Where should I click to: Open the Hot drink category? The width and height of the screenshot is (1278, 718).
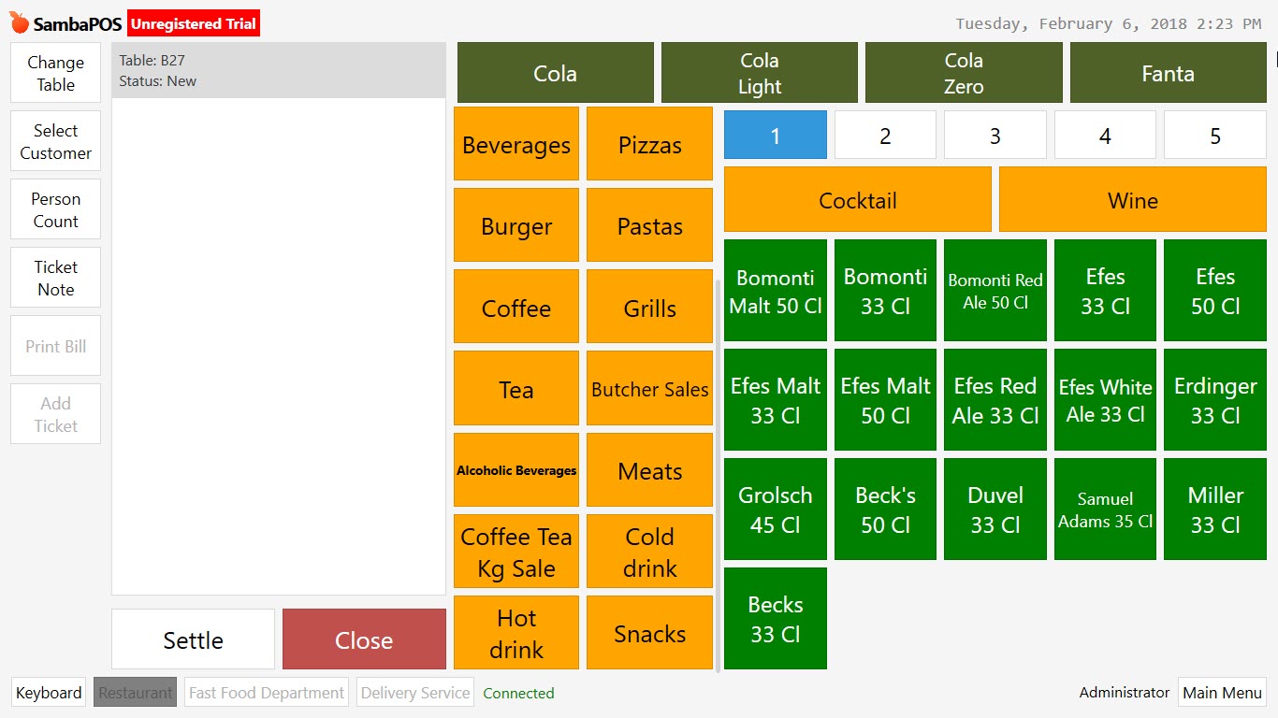516,633
